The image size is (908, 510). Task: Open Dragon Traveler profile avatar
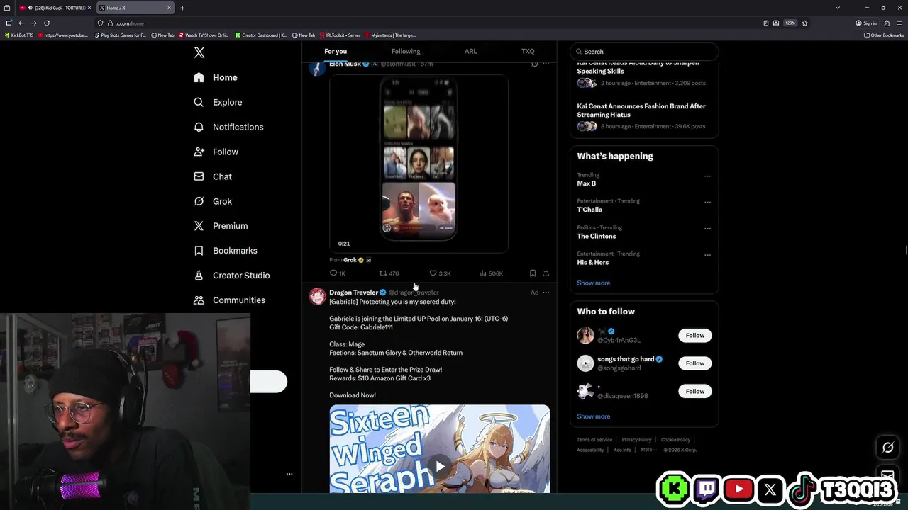[317, 296]
